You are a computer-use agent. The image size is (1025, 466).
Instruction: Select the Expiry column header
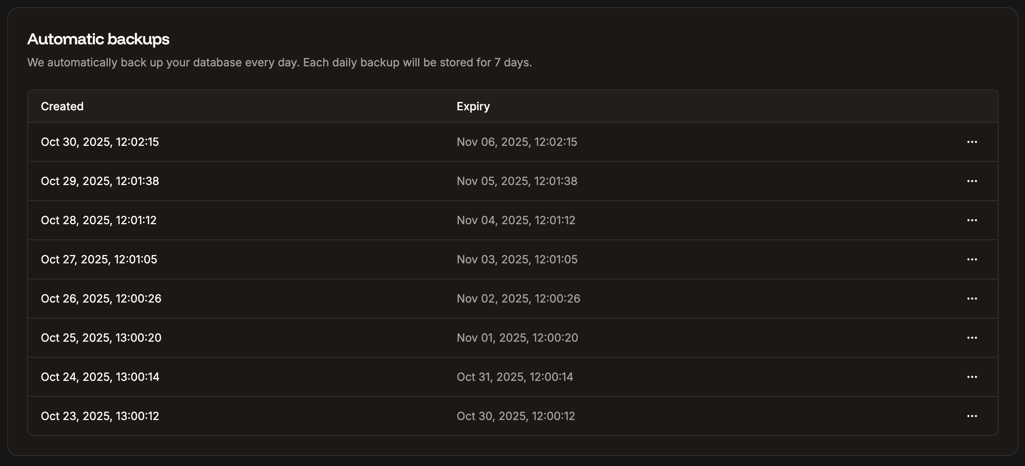coord(473,106)
